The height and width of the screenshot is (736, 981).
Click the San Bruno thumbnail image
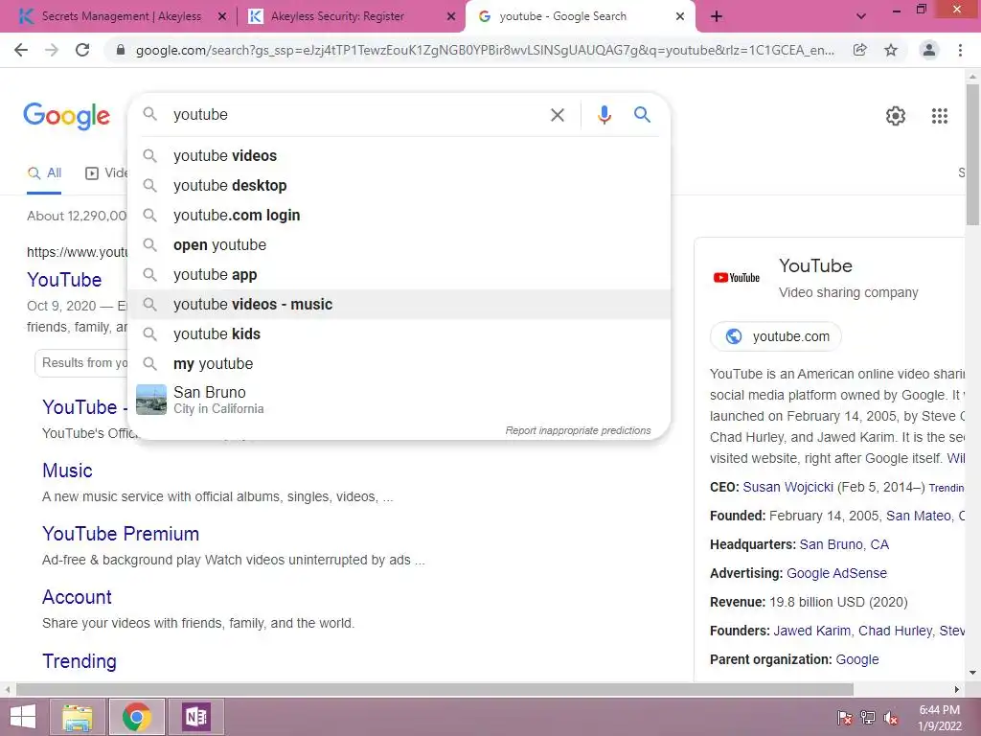[x=151, y=400]
